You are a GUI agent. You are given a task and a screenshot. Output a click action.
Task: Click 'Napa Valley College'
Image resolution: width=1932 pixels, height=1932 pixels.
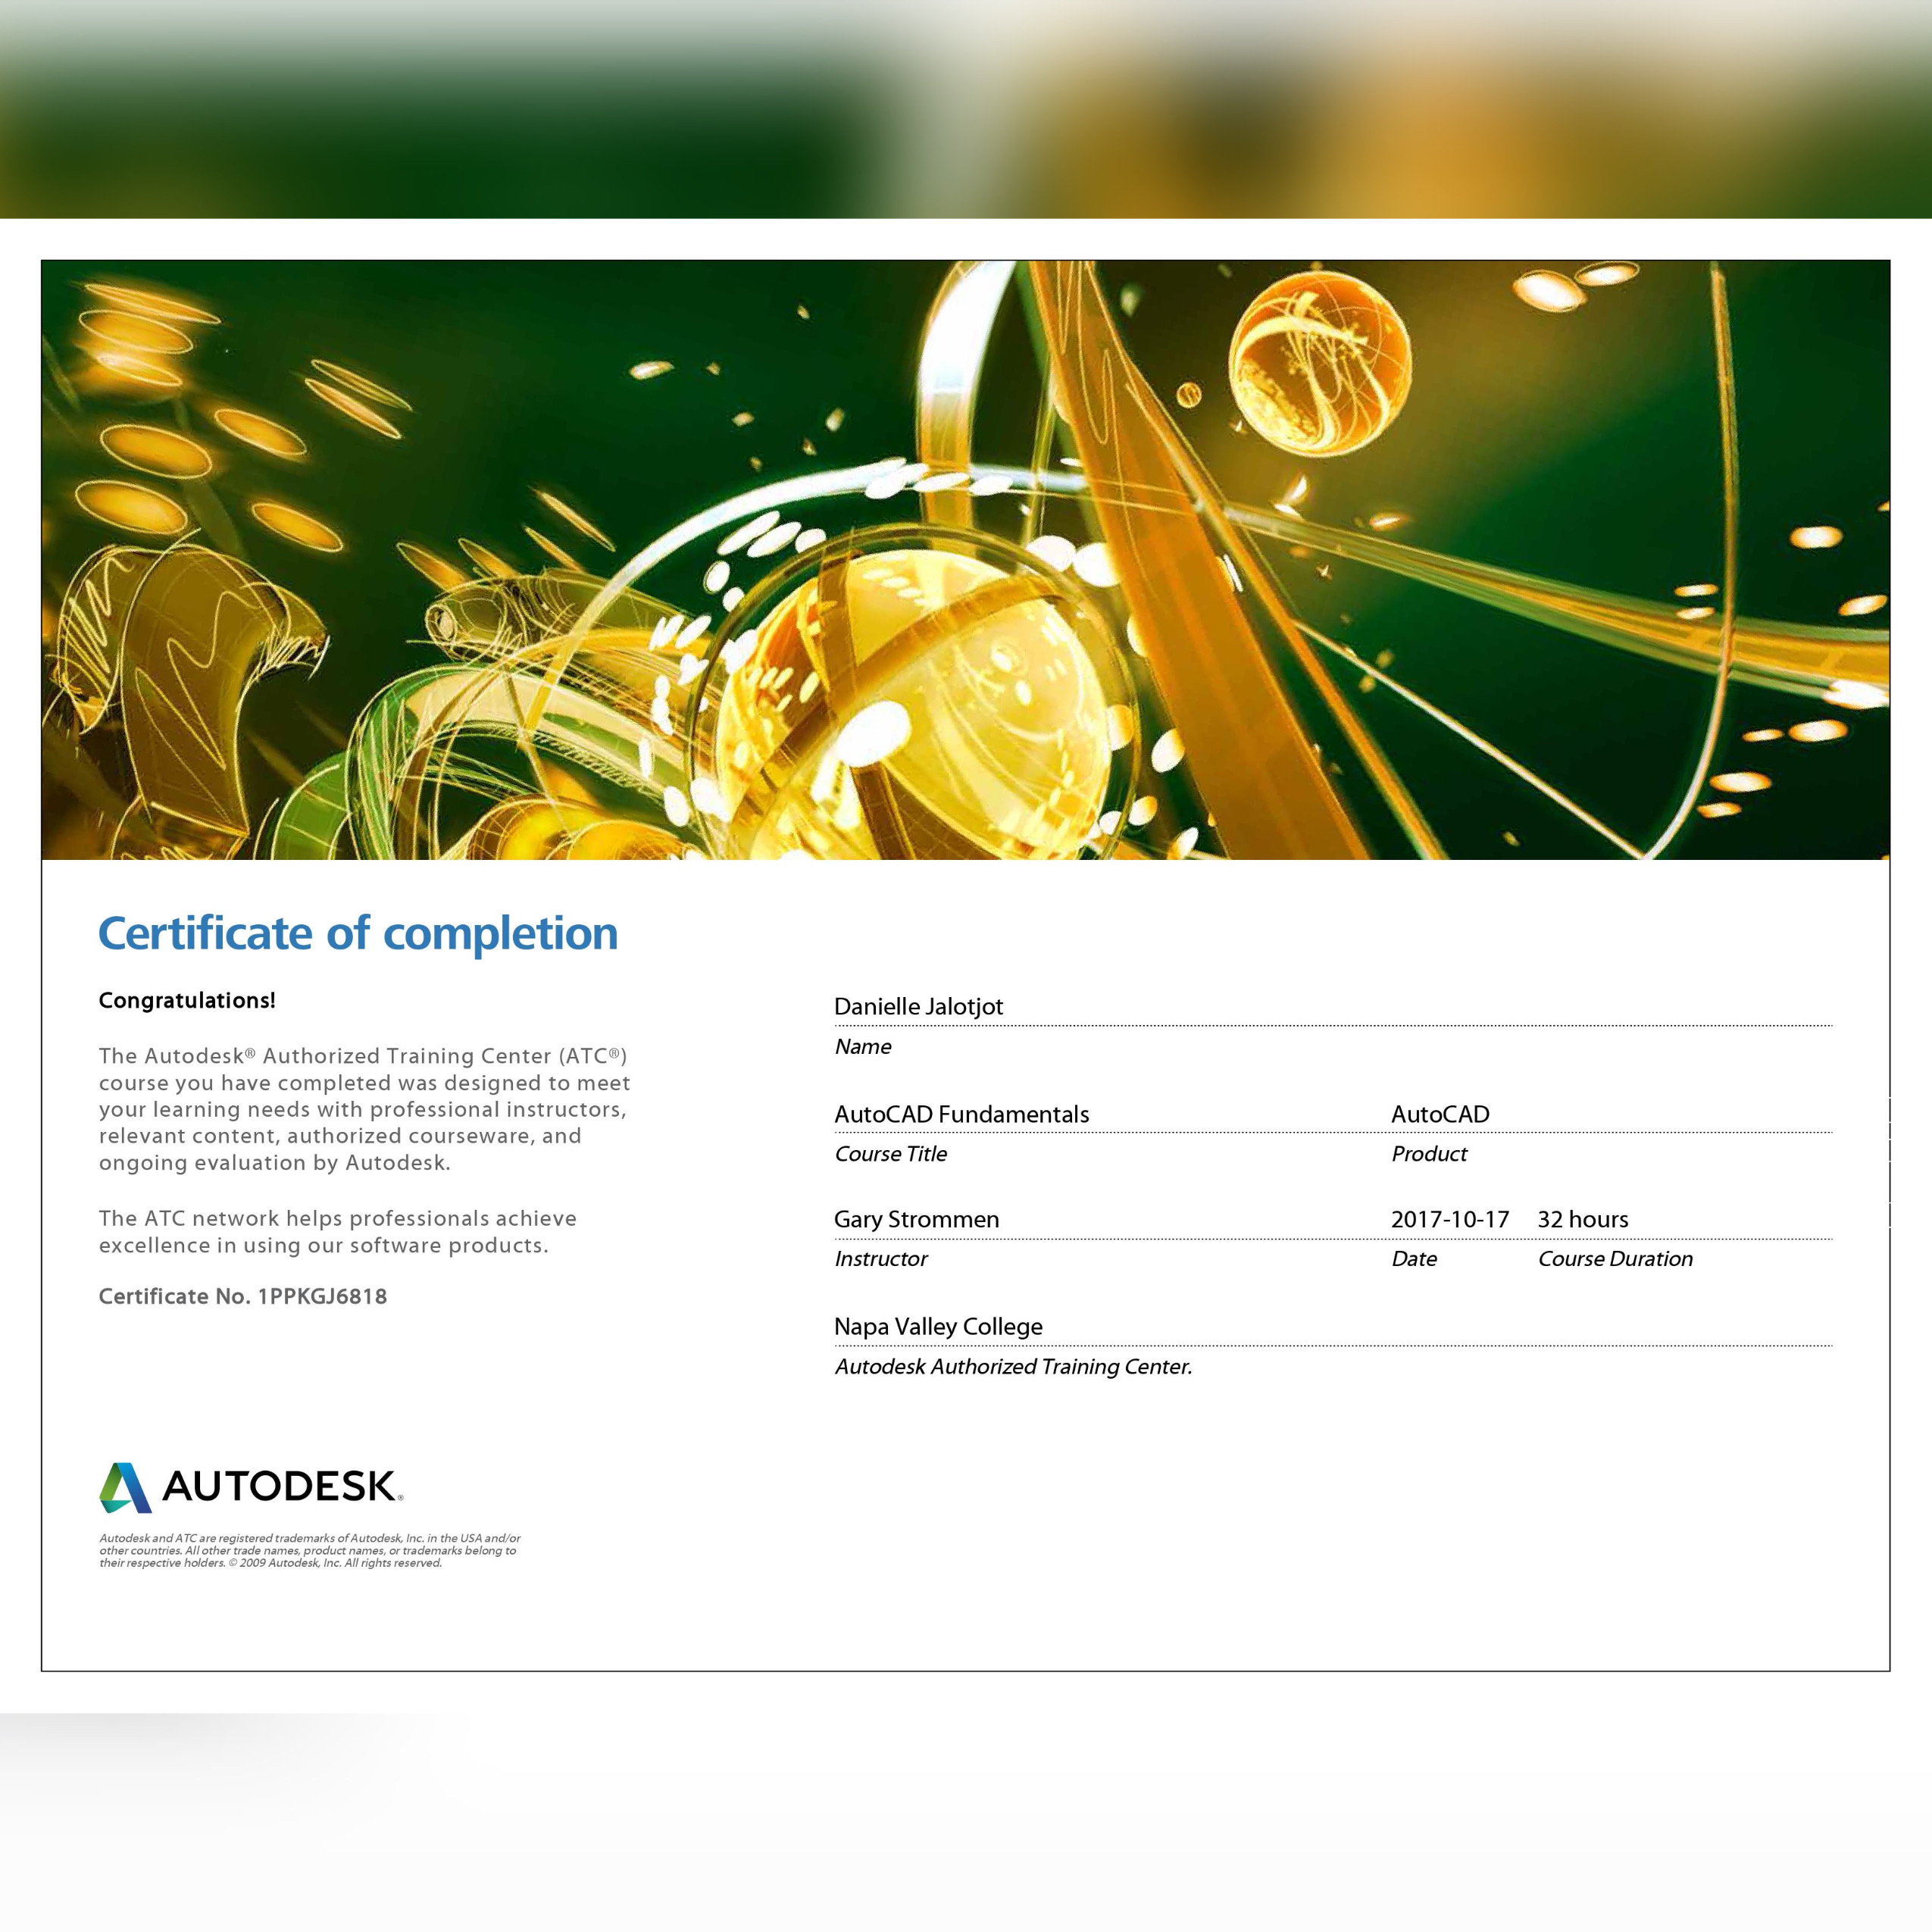pos(938,1327)
